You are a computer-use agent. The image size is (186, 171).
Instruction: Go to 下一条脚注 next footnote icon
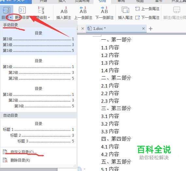pyautogui.click(x=104, y=10)
